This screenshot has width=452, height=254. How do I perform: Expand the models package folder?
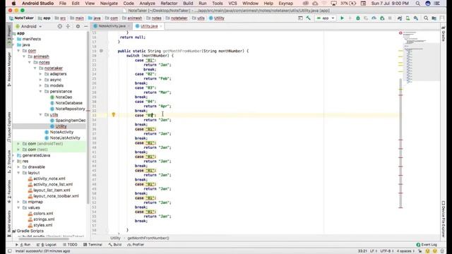pos(41,85)
